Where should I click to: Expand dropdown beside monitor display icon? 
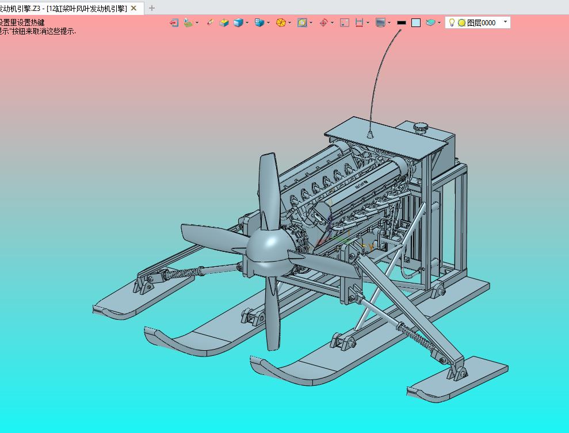389,23
